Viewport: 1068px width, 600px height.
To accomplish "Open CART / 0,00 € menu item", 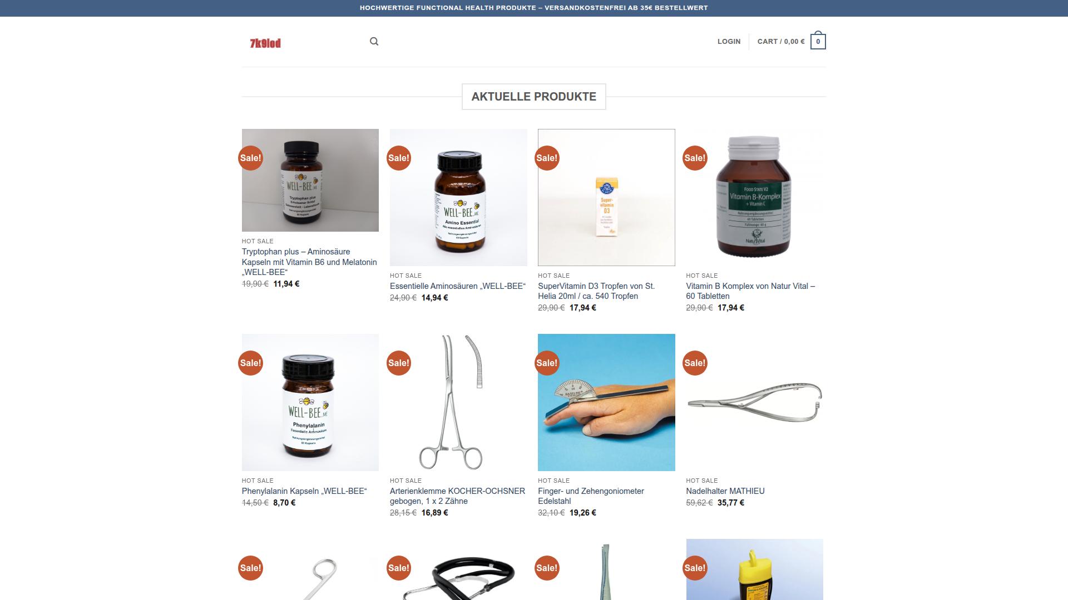I will click(x=781, y=42).
